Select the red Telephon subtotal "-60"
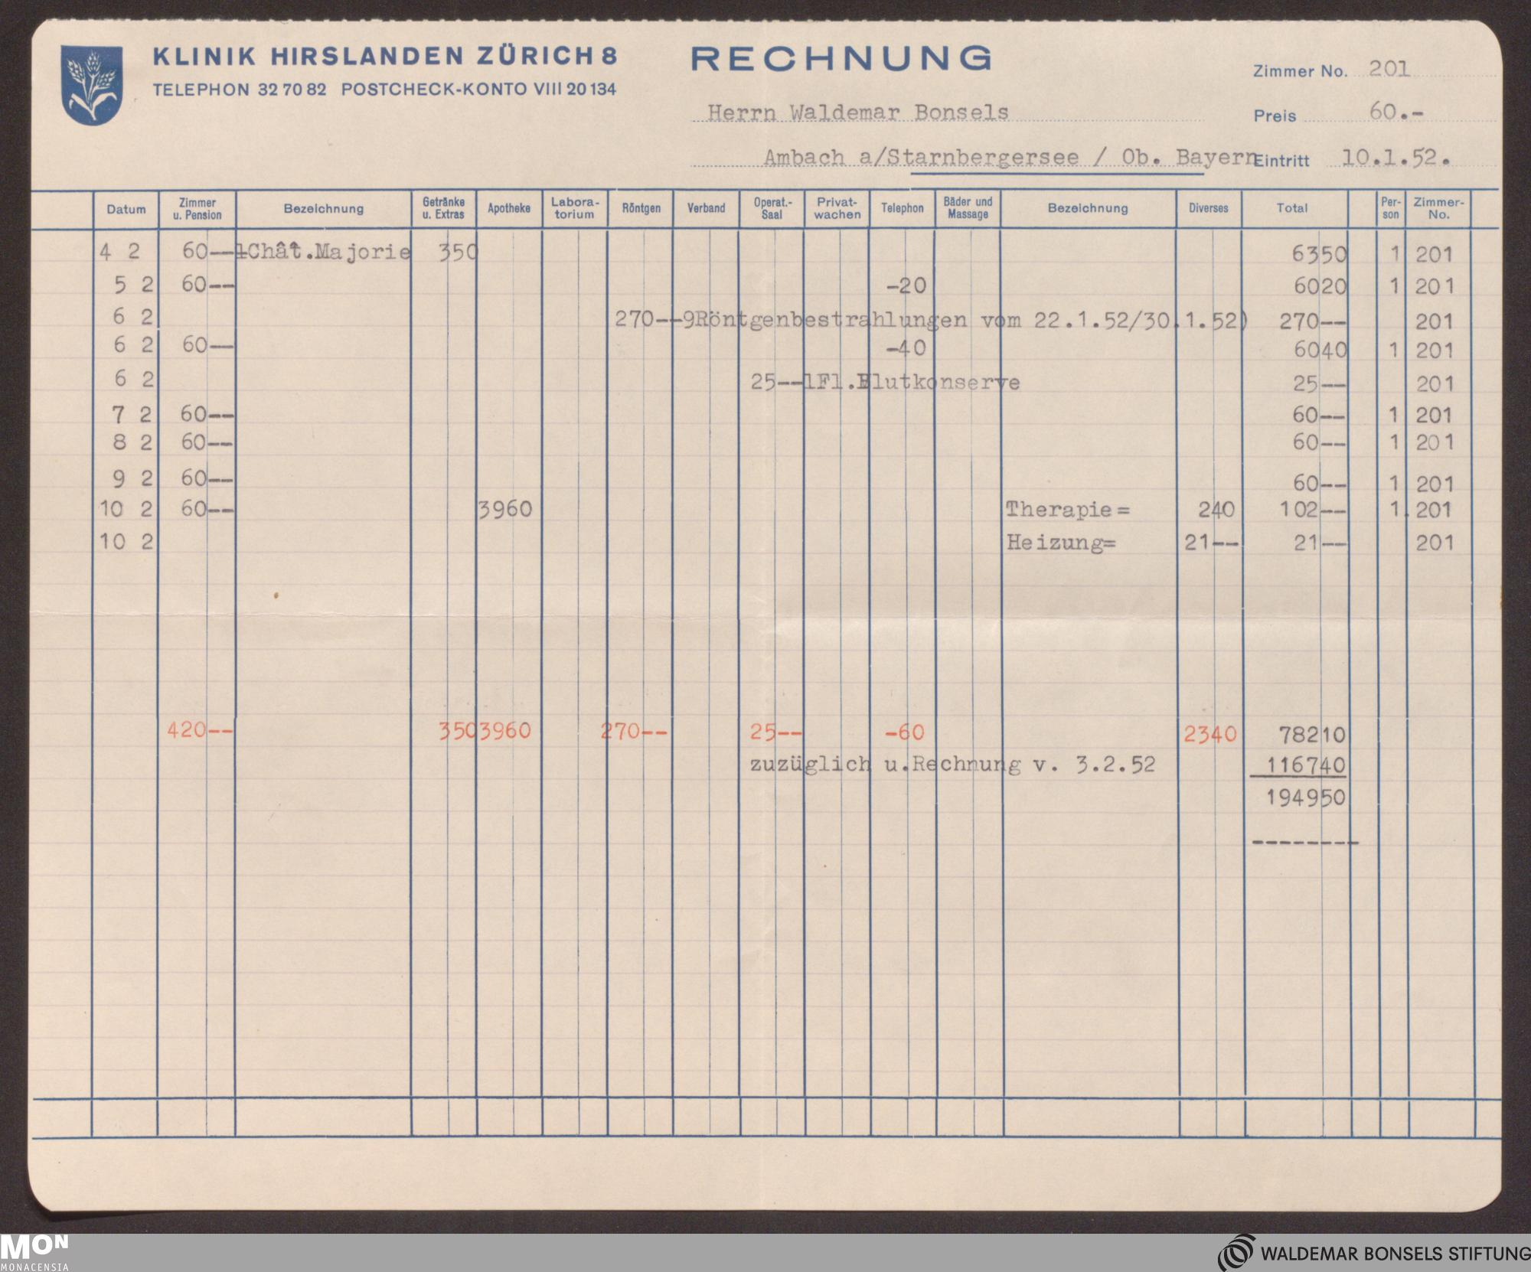This screenshot has width=1531, height=1272. pos(905,732)
